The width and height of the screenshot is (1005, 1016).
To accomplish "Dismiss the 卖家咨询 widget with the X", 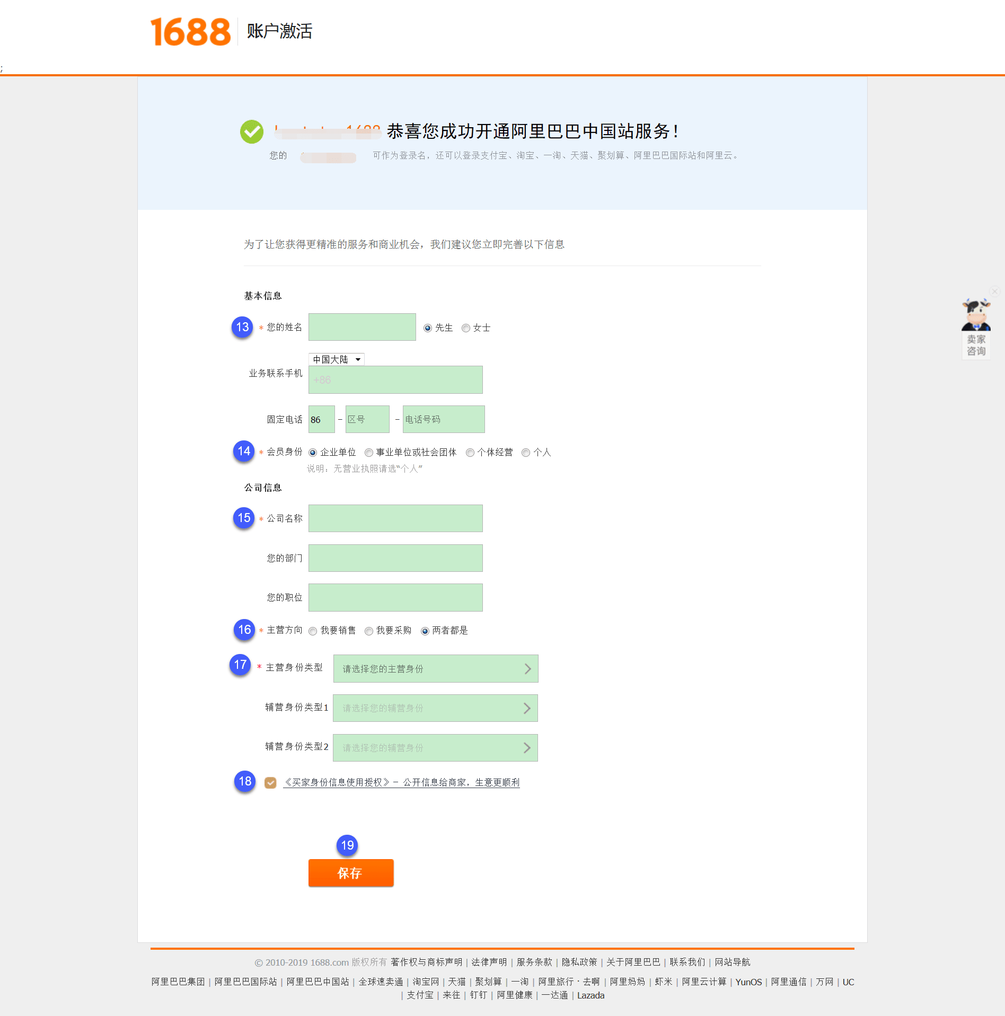I will (994, 291).
